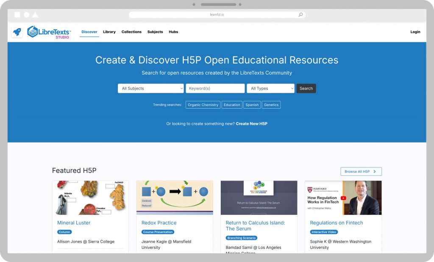434x262 pixels.
Task: Open the Mineral Luster thumbnail
Action: point(90,198)
